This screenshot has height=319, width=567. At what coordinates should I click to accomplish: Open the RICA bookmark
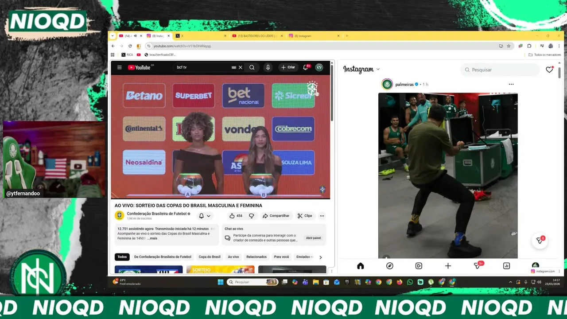click(x=126, y=55)
